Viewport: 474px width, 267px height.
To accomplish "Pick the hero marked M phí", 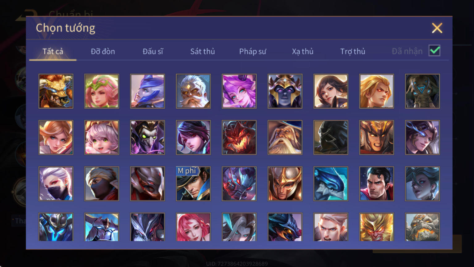I will click(193, 184).
